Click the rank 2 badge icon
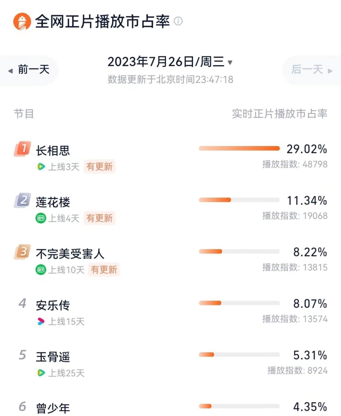The width and height of the screenshot is (341, 416). pos(23,200)
